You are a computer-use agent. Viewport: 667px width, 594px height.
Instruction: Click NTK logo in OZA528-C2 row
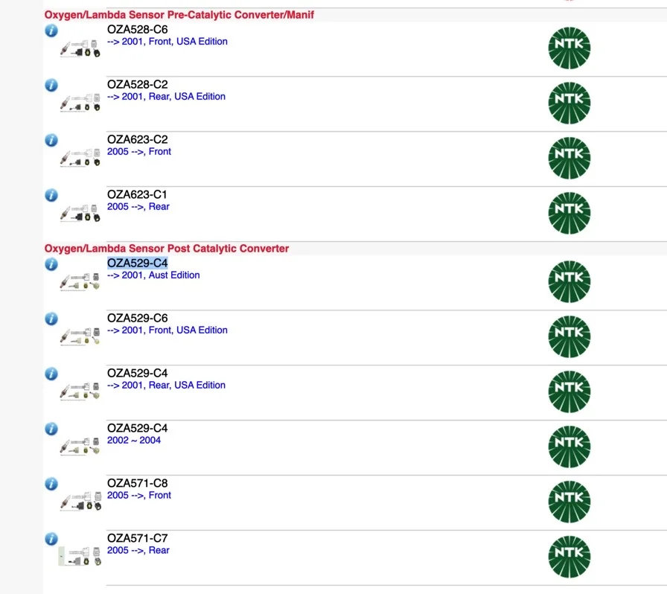(569, 103)
